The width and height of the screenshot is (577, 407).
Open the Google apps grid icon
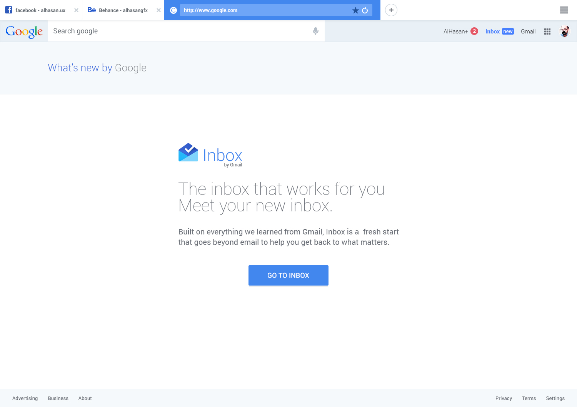tap(547, 32)
